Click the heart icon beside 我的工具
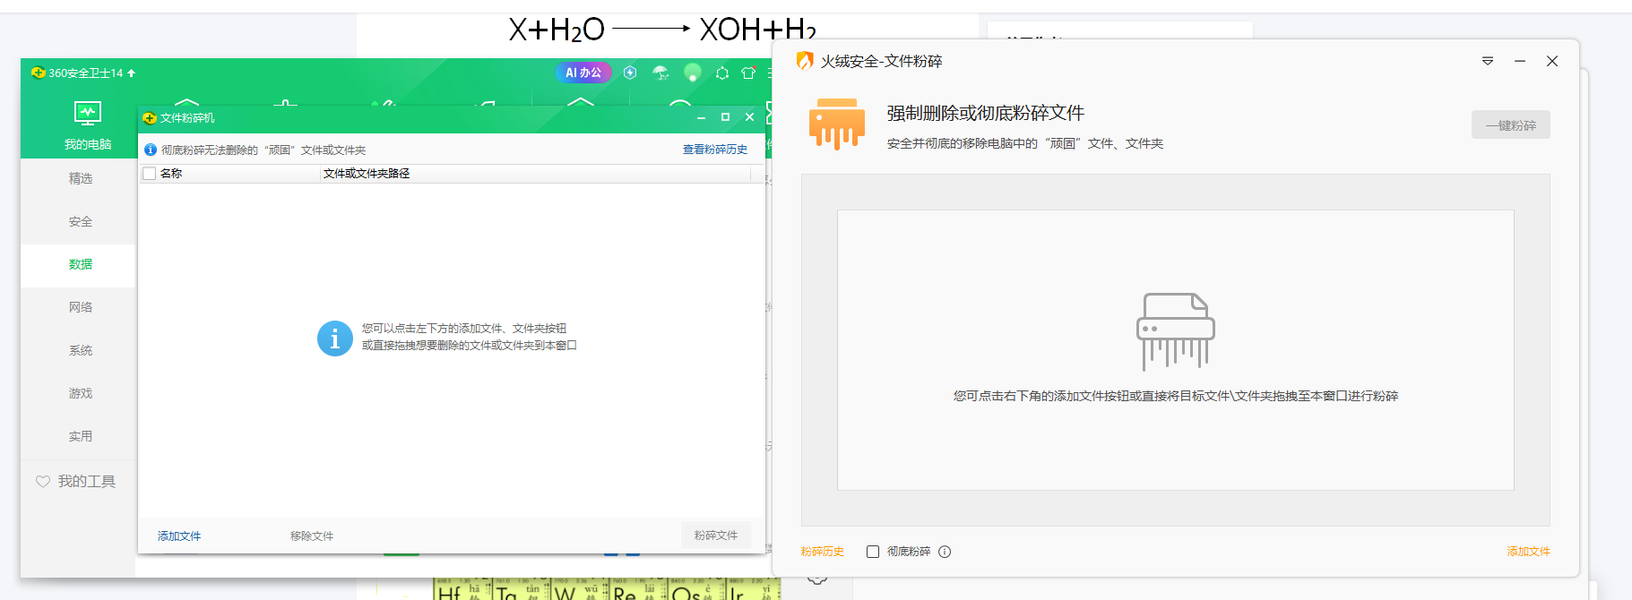Screen dimensions: 1632x600 click(x=42, y=482)
